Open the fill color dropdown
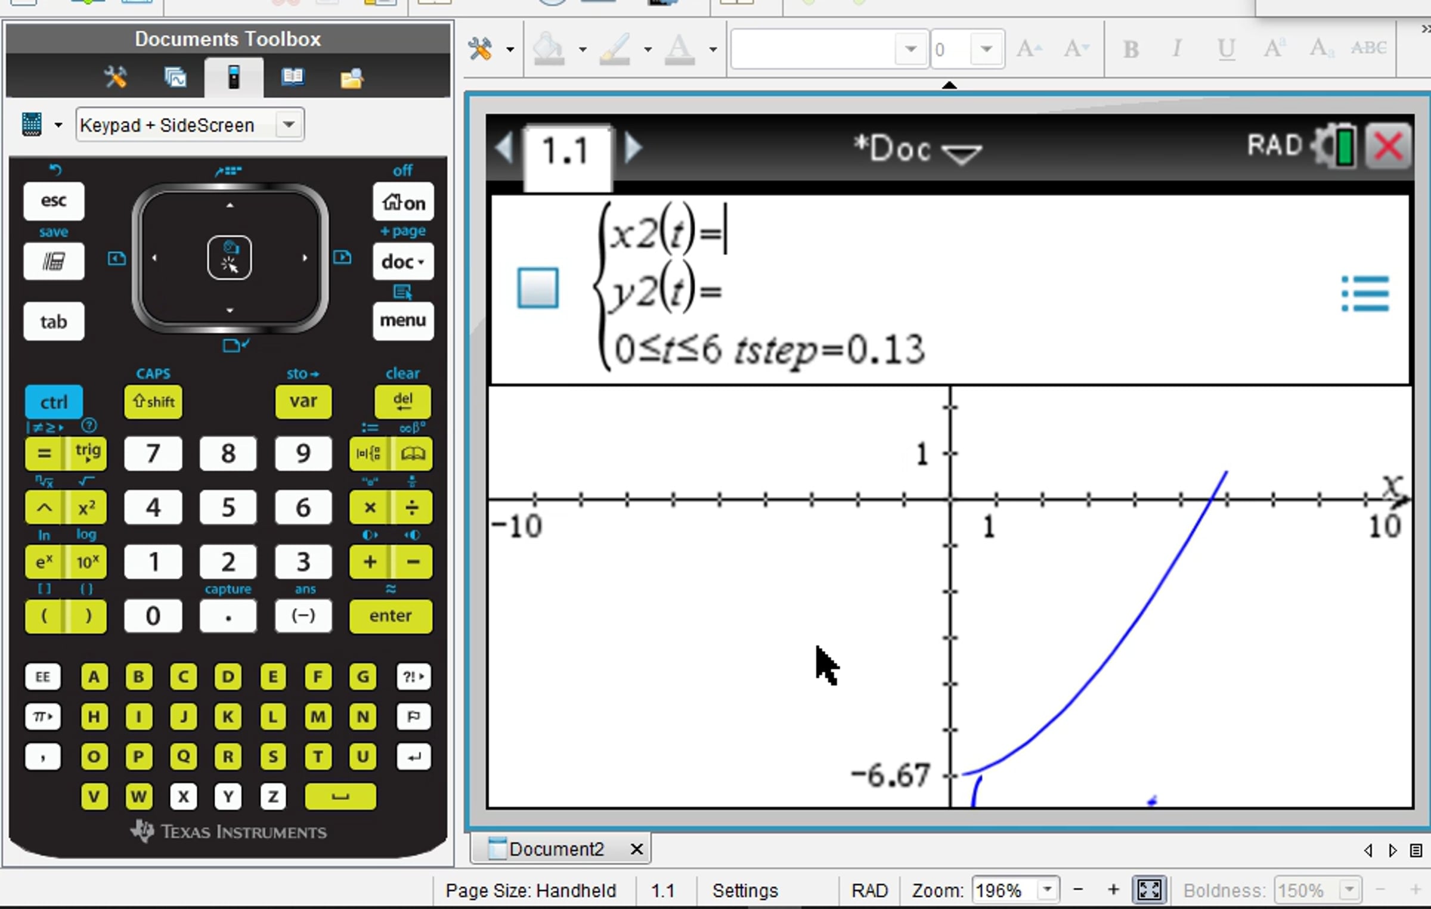1431x909 pixels. (583, 49)
